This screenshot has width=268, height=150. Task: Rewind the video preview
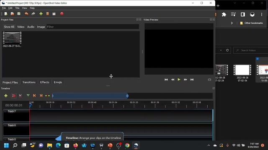173,80
